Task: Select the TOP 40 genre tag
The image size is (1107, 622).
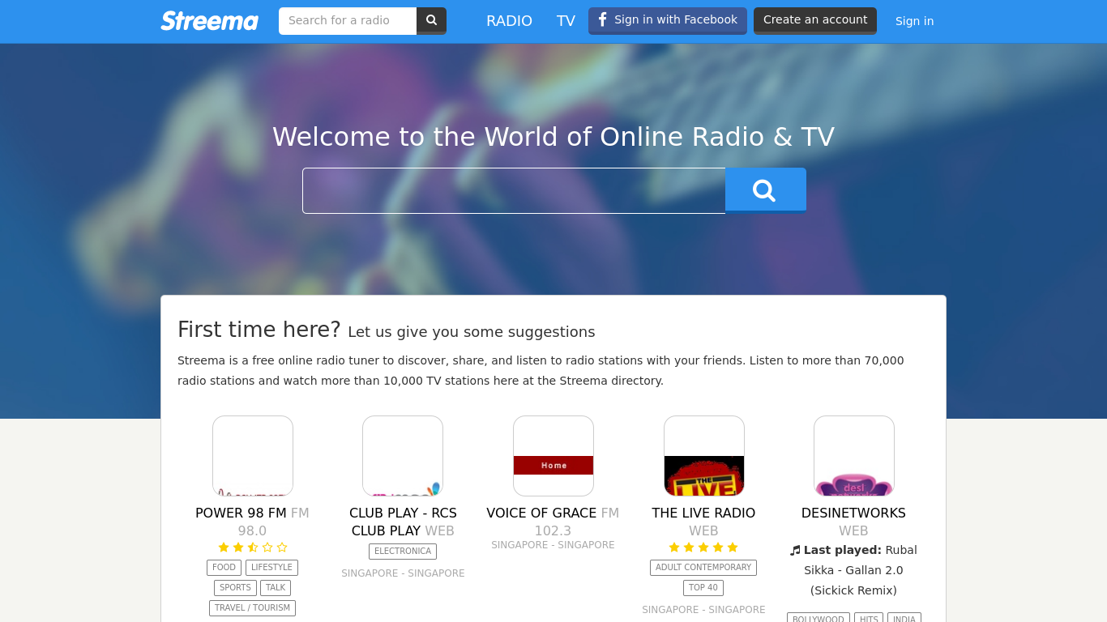Action: [x=703, y=588]
